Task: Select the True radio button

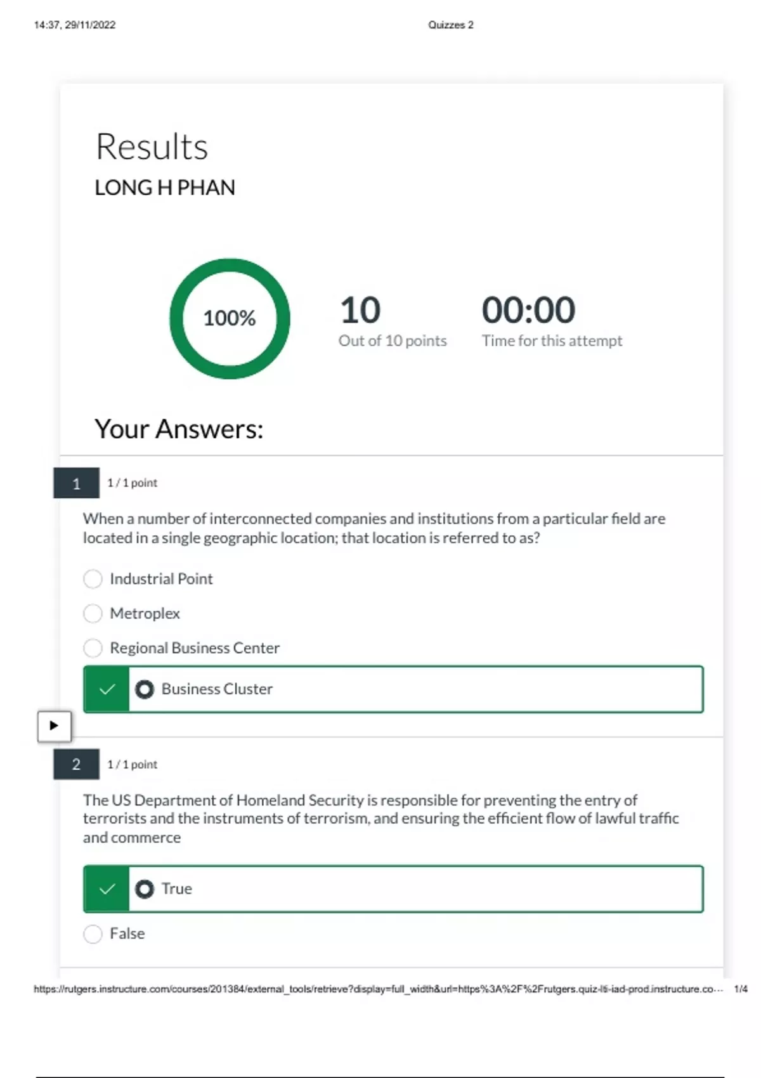Action: [145, 889]
